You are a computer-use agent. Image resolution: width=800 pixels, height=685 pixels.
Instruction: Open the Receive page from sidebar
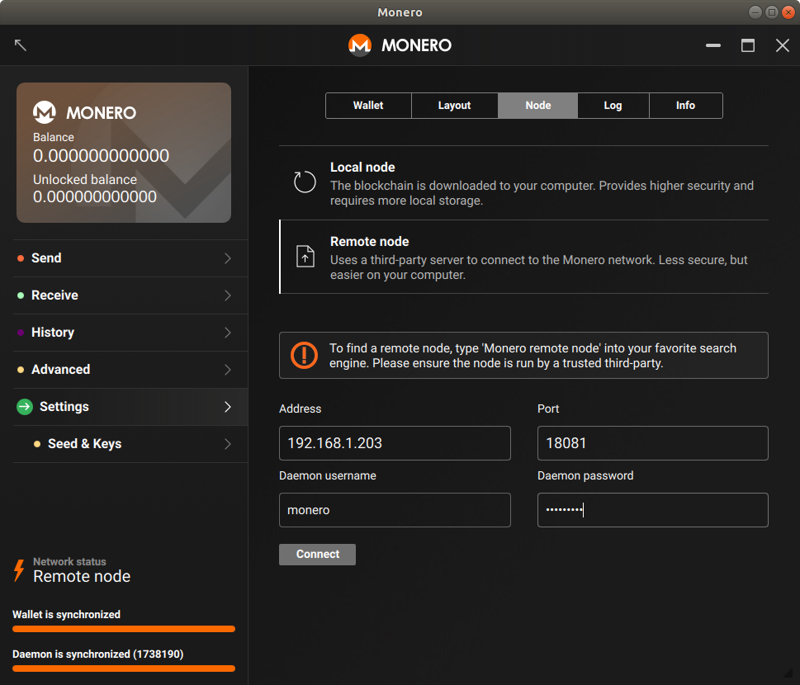(130, 295)
